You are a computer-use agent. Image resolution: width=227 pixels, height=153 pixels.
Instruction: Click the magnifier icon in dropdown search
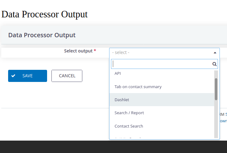point(215,64)
